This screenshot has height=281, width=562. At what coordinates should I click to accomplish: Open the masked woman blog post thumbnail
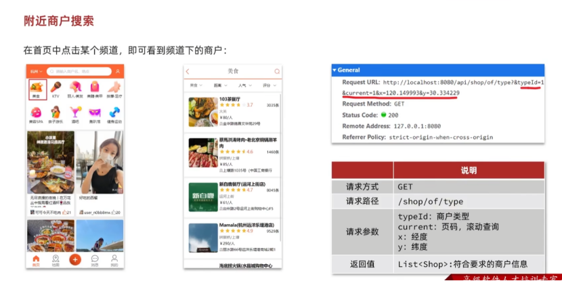coord(100,163)
